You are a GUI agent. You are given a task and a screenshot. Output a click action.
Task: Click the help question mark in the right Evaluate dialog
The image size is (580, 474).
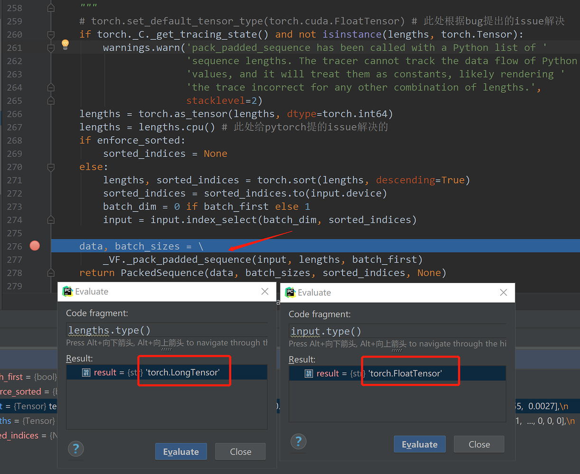pyautogui.click(x=298, y=441)
